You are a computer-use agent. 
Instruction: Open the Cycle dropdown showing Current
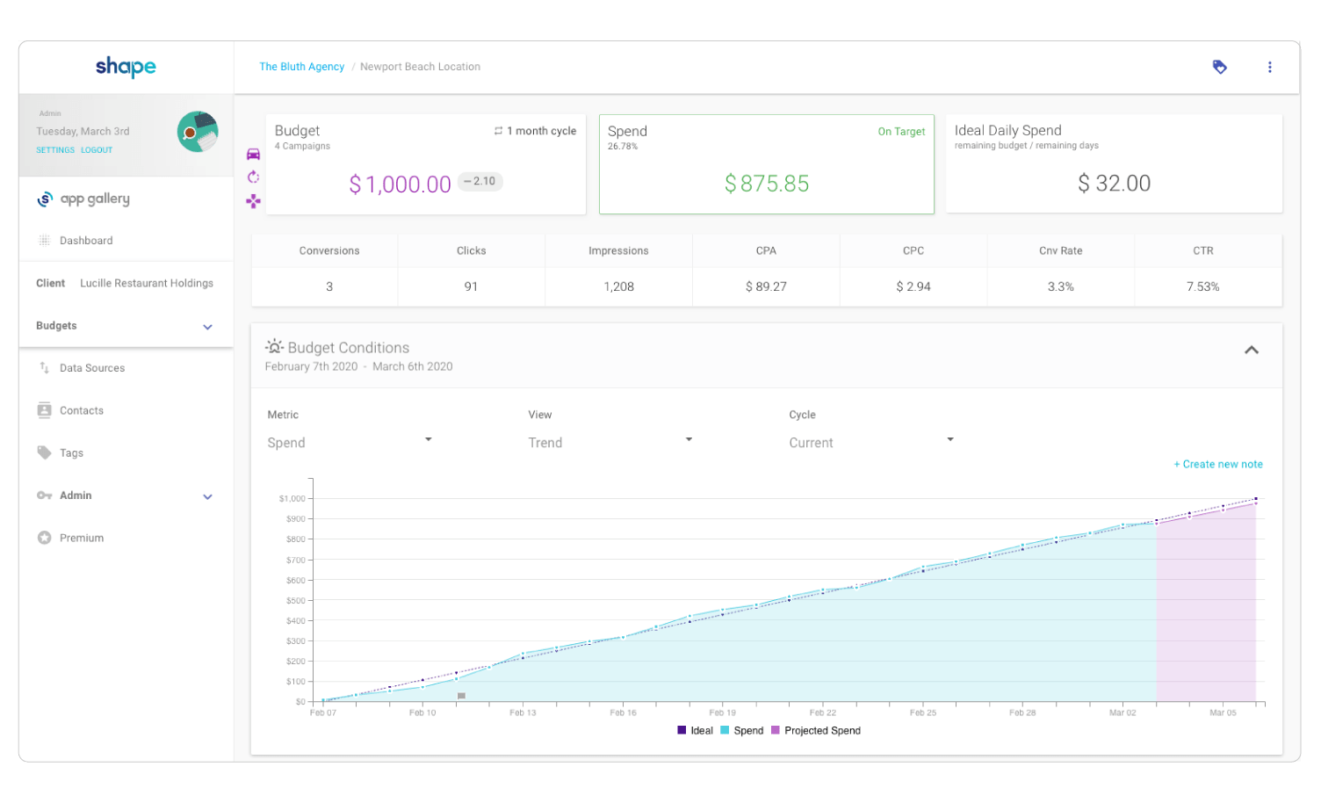(872, 442)
